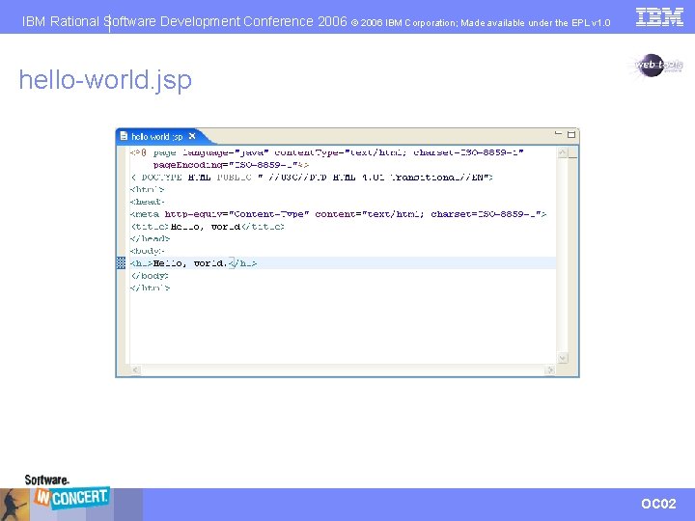This screenshot has height=521, width=695.
Task: Click the IBM Rational Software Development Conference heading
Action: pos(184,21)
